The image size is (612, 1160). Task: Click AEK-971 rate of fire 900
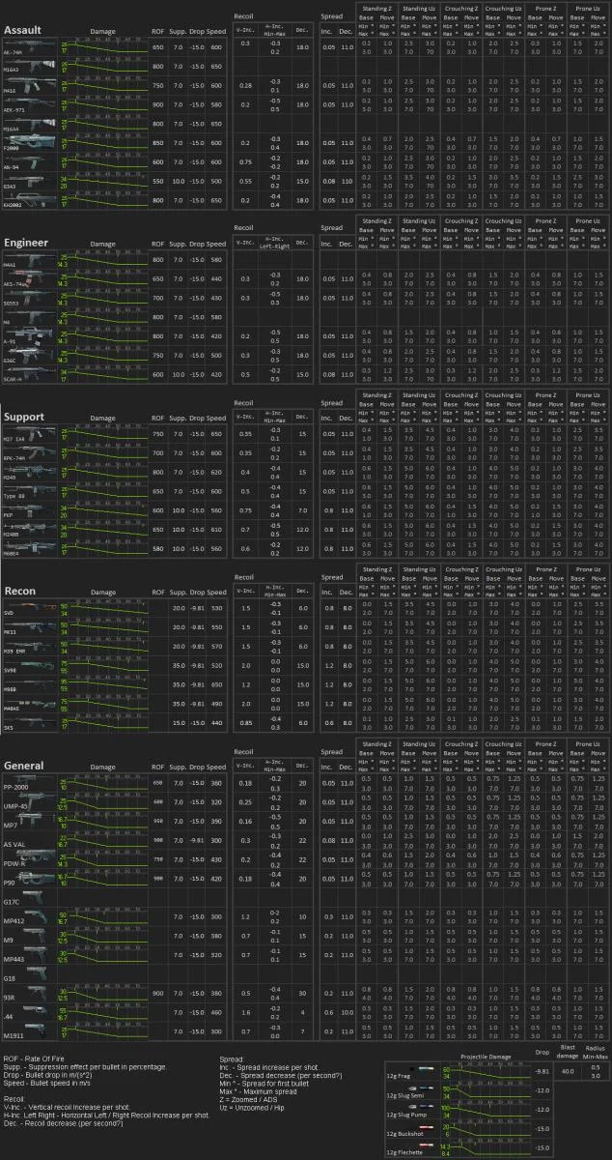point(157,104)
